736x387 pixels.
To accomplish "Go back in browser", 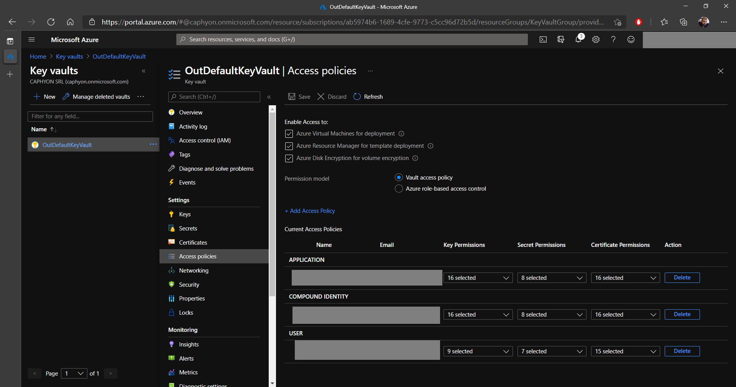I will (x=12, y=22).
